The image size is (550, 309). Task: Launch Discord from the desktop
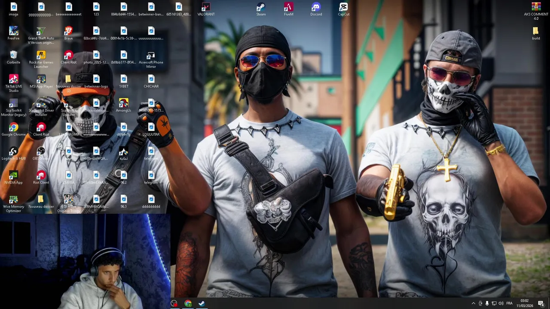(x=316, y=9)
